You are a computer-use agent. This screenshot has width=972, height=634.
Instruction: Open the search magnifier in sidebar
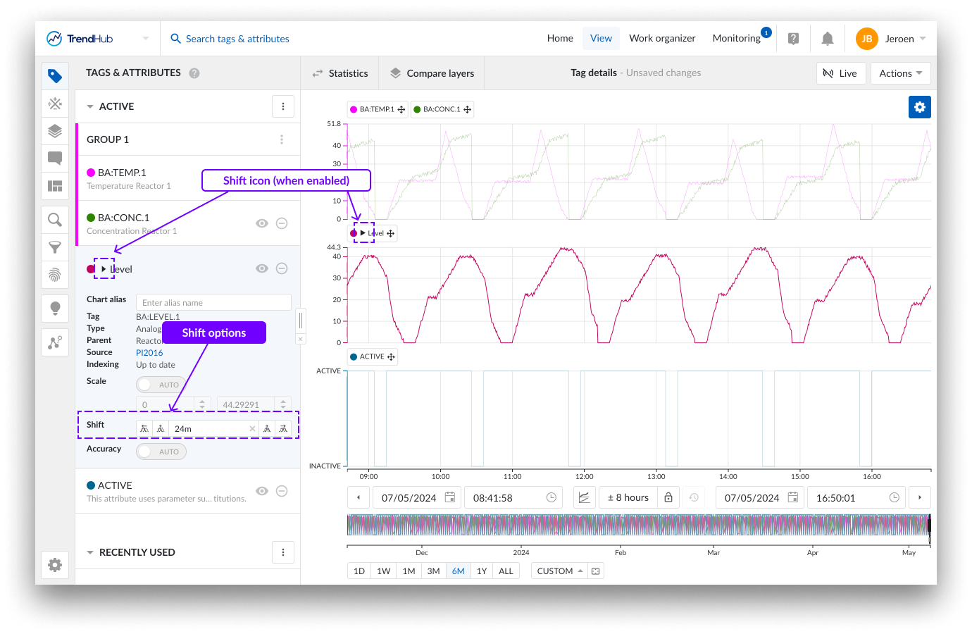pos(55,220)
